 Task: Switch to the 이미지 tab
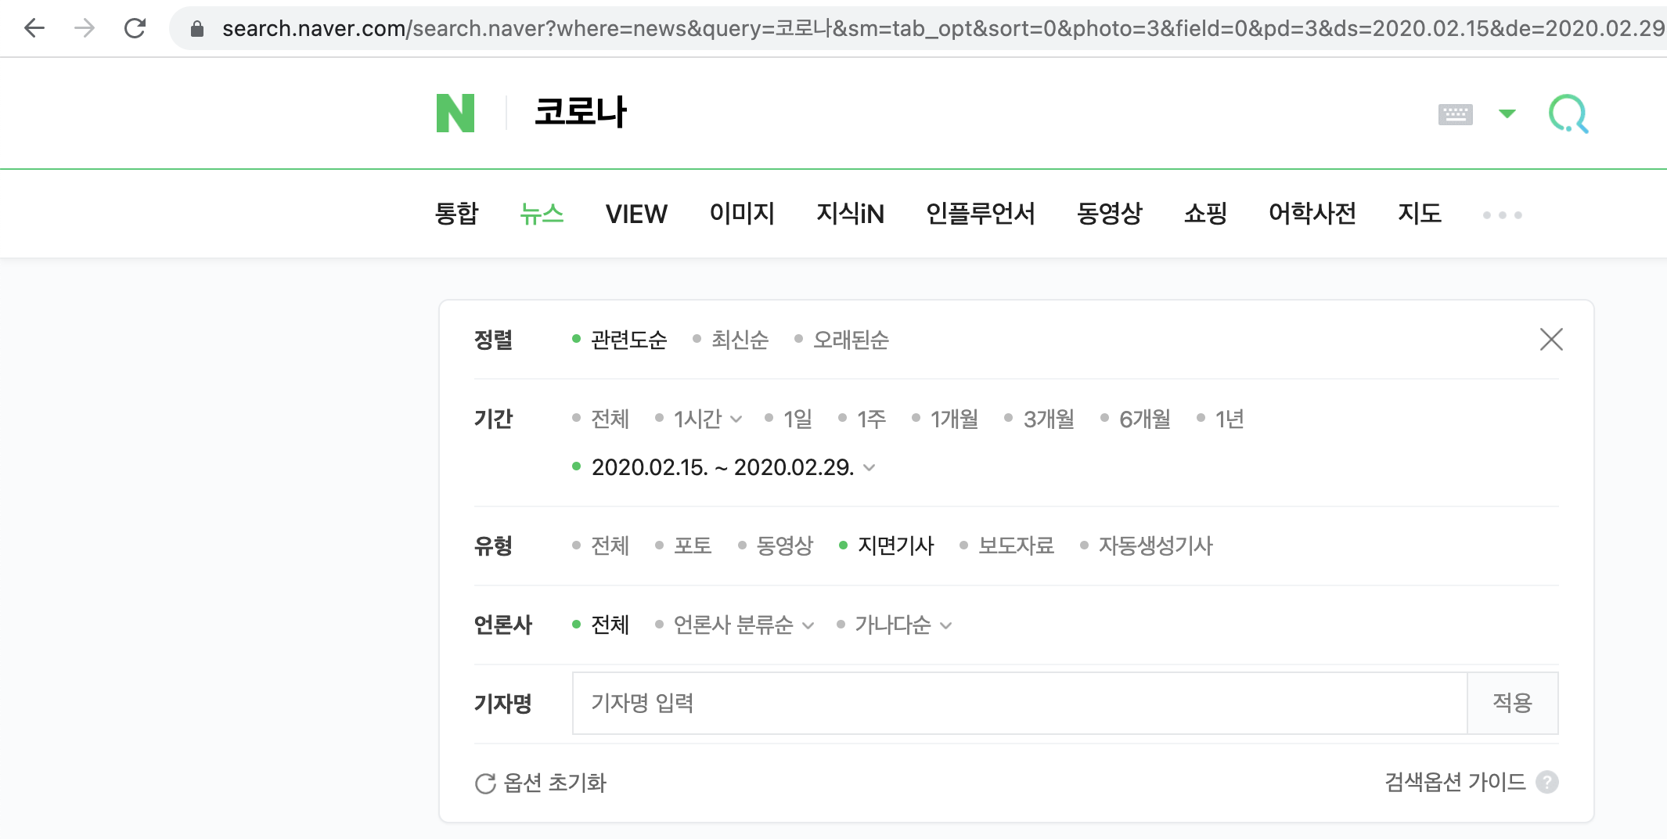pos(742,214)
